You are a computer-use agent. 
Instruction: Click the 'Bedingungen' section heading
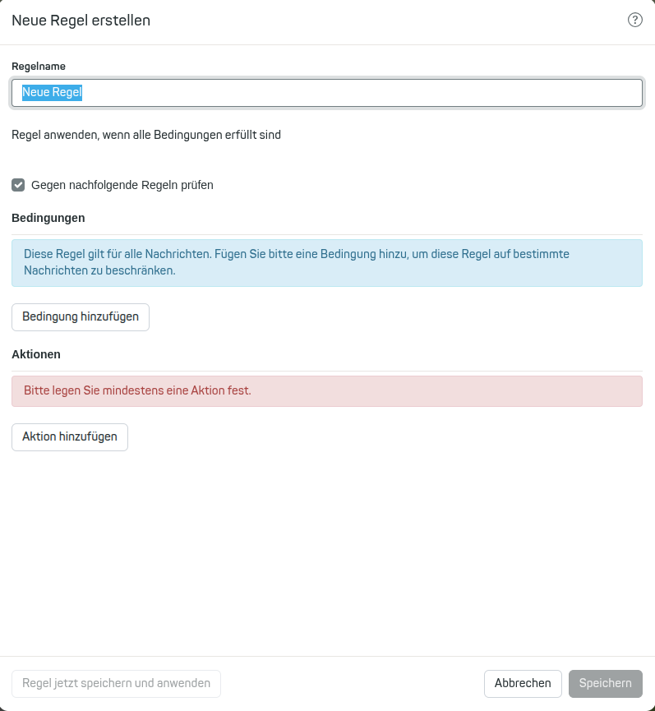pos(48,218)
